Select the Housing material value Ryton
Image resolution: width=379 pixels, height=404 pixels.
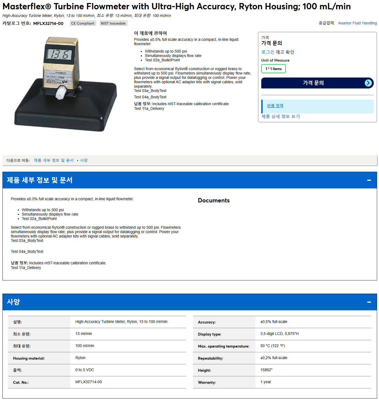[80, 358]
